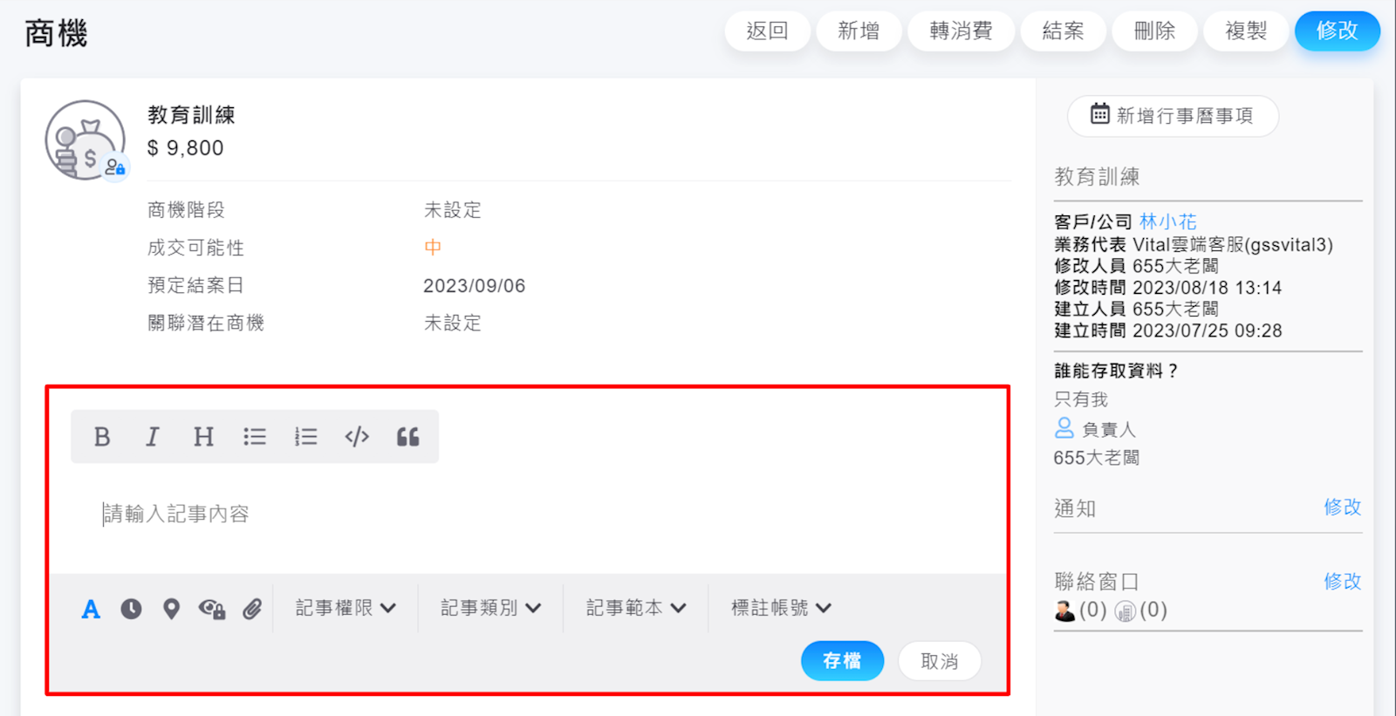Toggle the text format A icon

click(x=91, y=609)
